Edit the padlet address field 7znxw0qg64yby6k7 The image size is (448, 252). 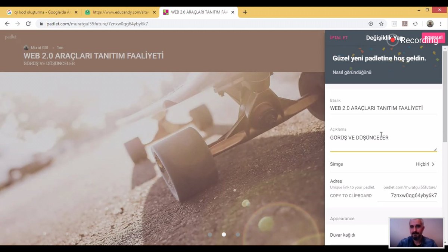pyautogui.click(x=407, y=196)
